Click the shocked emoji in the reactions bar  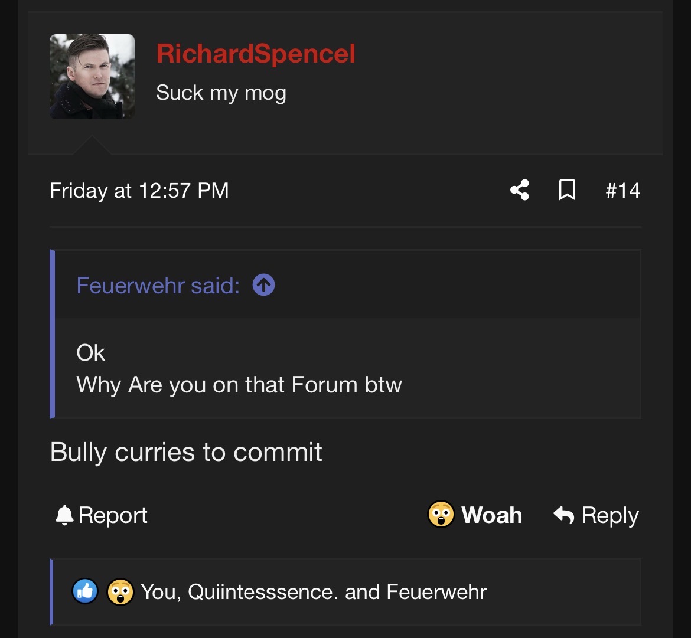pos(120,591)
